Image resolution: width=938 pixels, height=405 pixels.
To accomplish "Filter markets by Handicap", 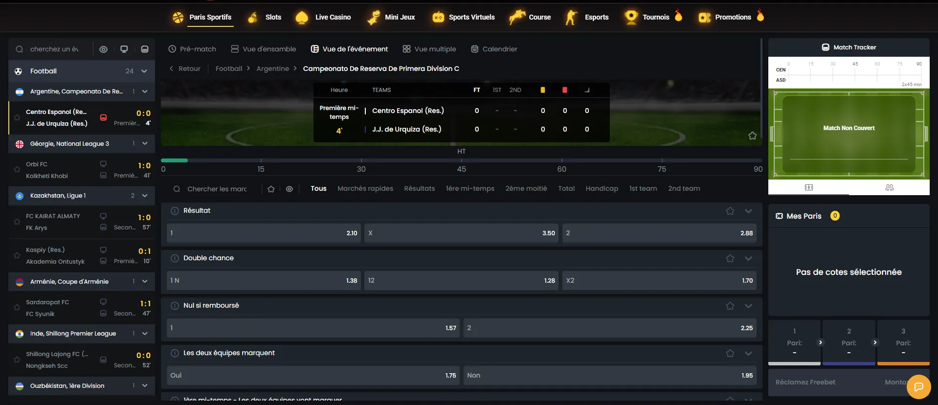I will (602, 189).
